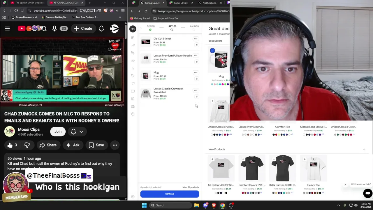Go to LAUNCH step in Teespring launcher
Viewport: 373px width, 210px height.
click(x=194, y=28)
